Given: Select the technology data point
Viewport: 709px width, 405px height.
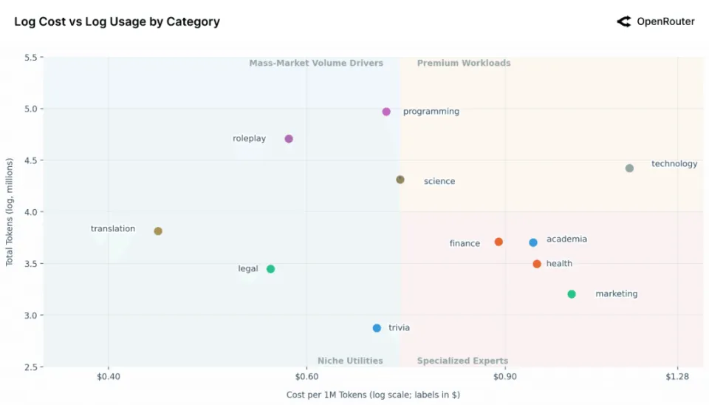Looking at the screenshot, I should click(629, 169).
